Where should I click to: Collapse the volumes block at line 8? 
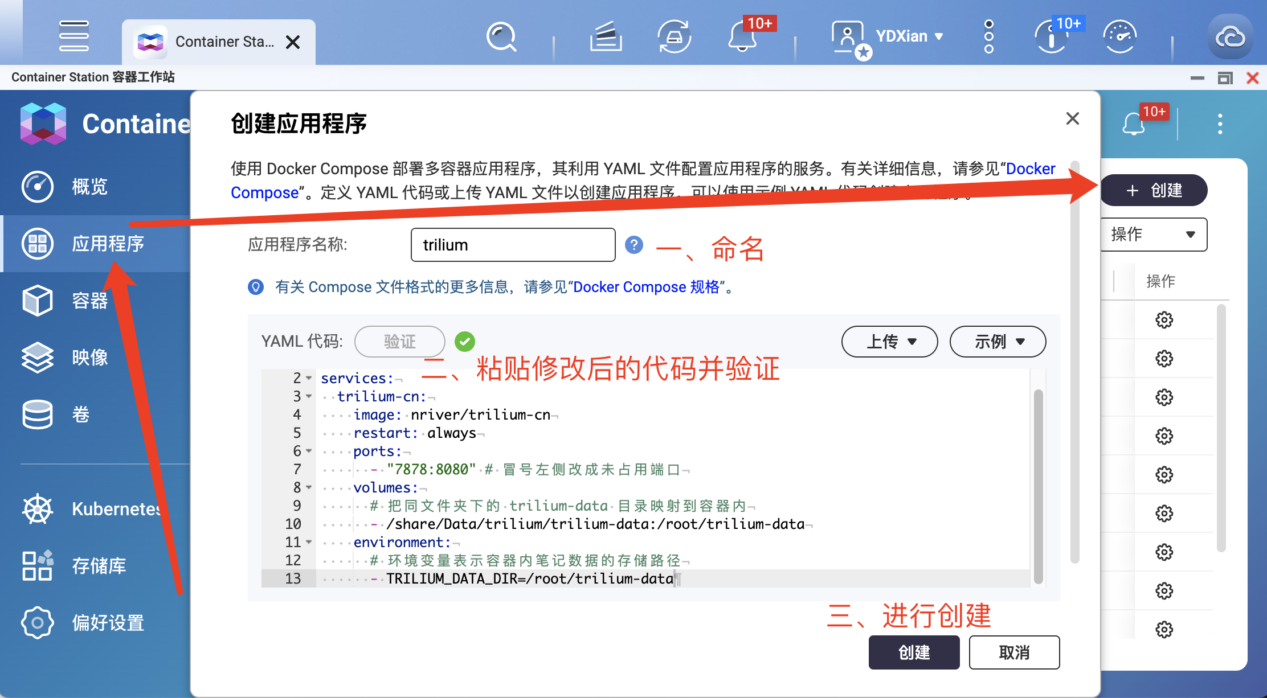[x=309, y=487]
